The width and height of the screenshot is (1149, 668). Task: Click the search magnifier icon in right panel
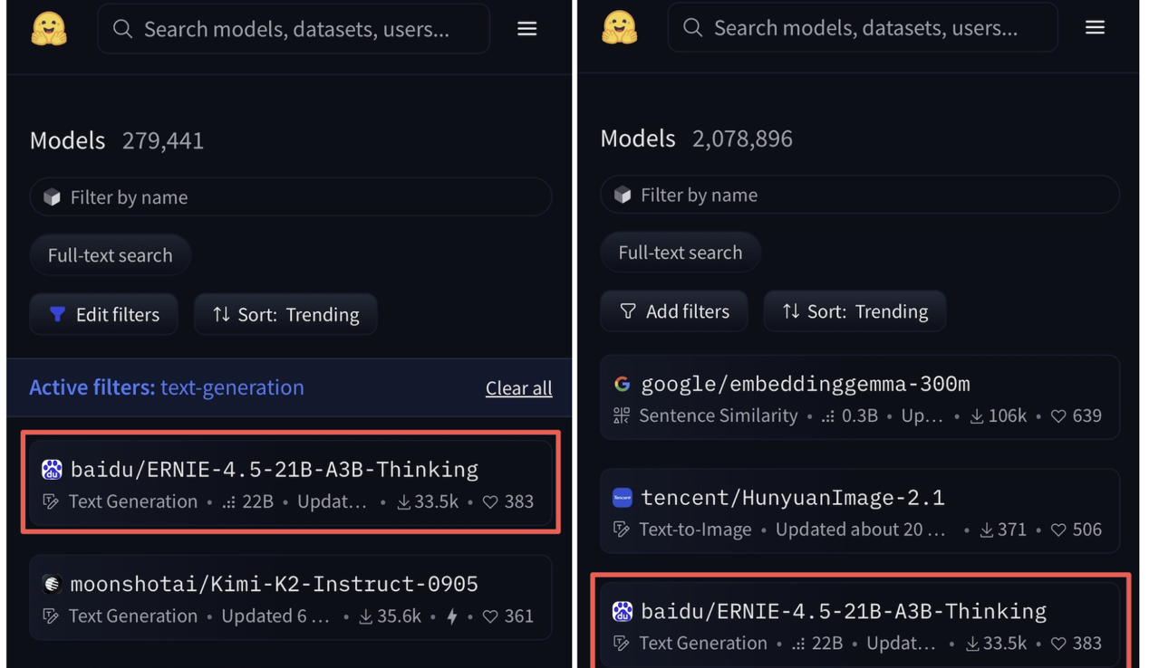click(692, 28)
